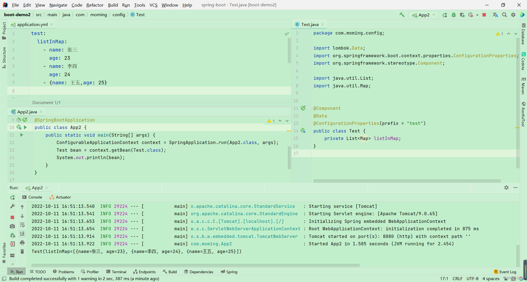The height and width of the screenshot is (282, 527).
Task: Collapse the test: block in application.yml
Action: pos(29,33)
